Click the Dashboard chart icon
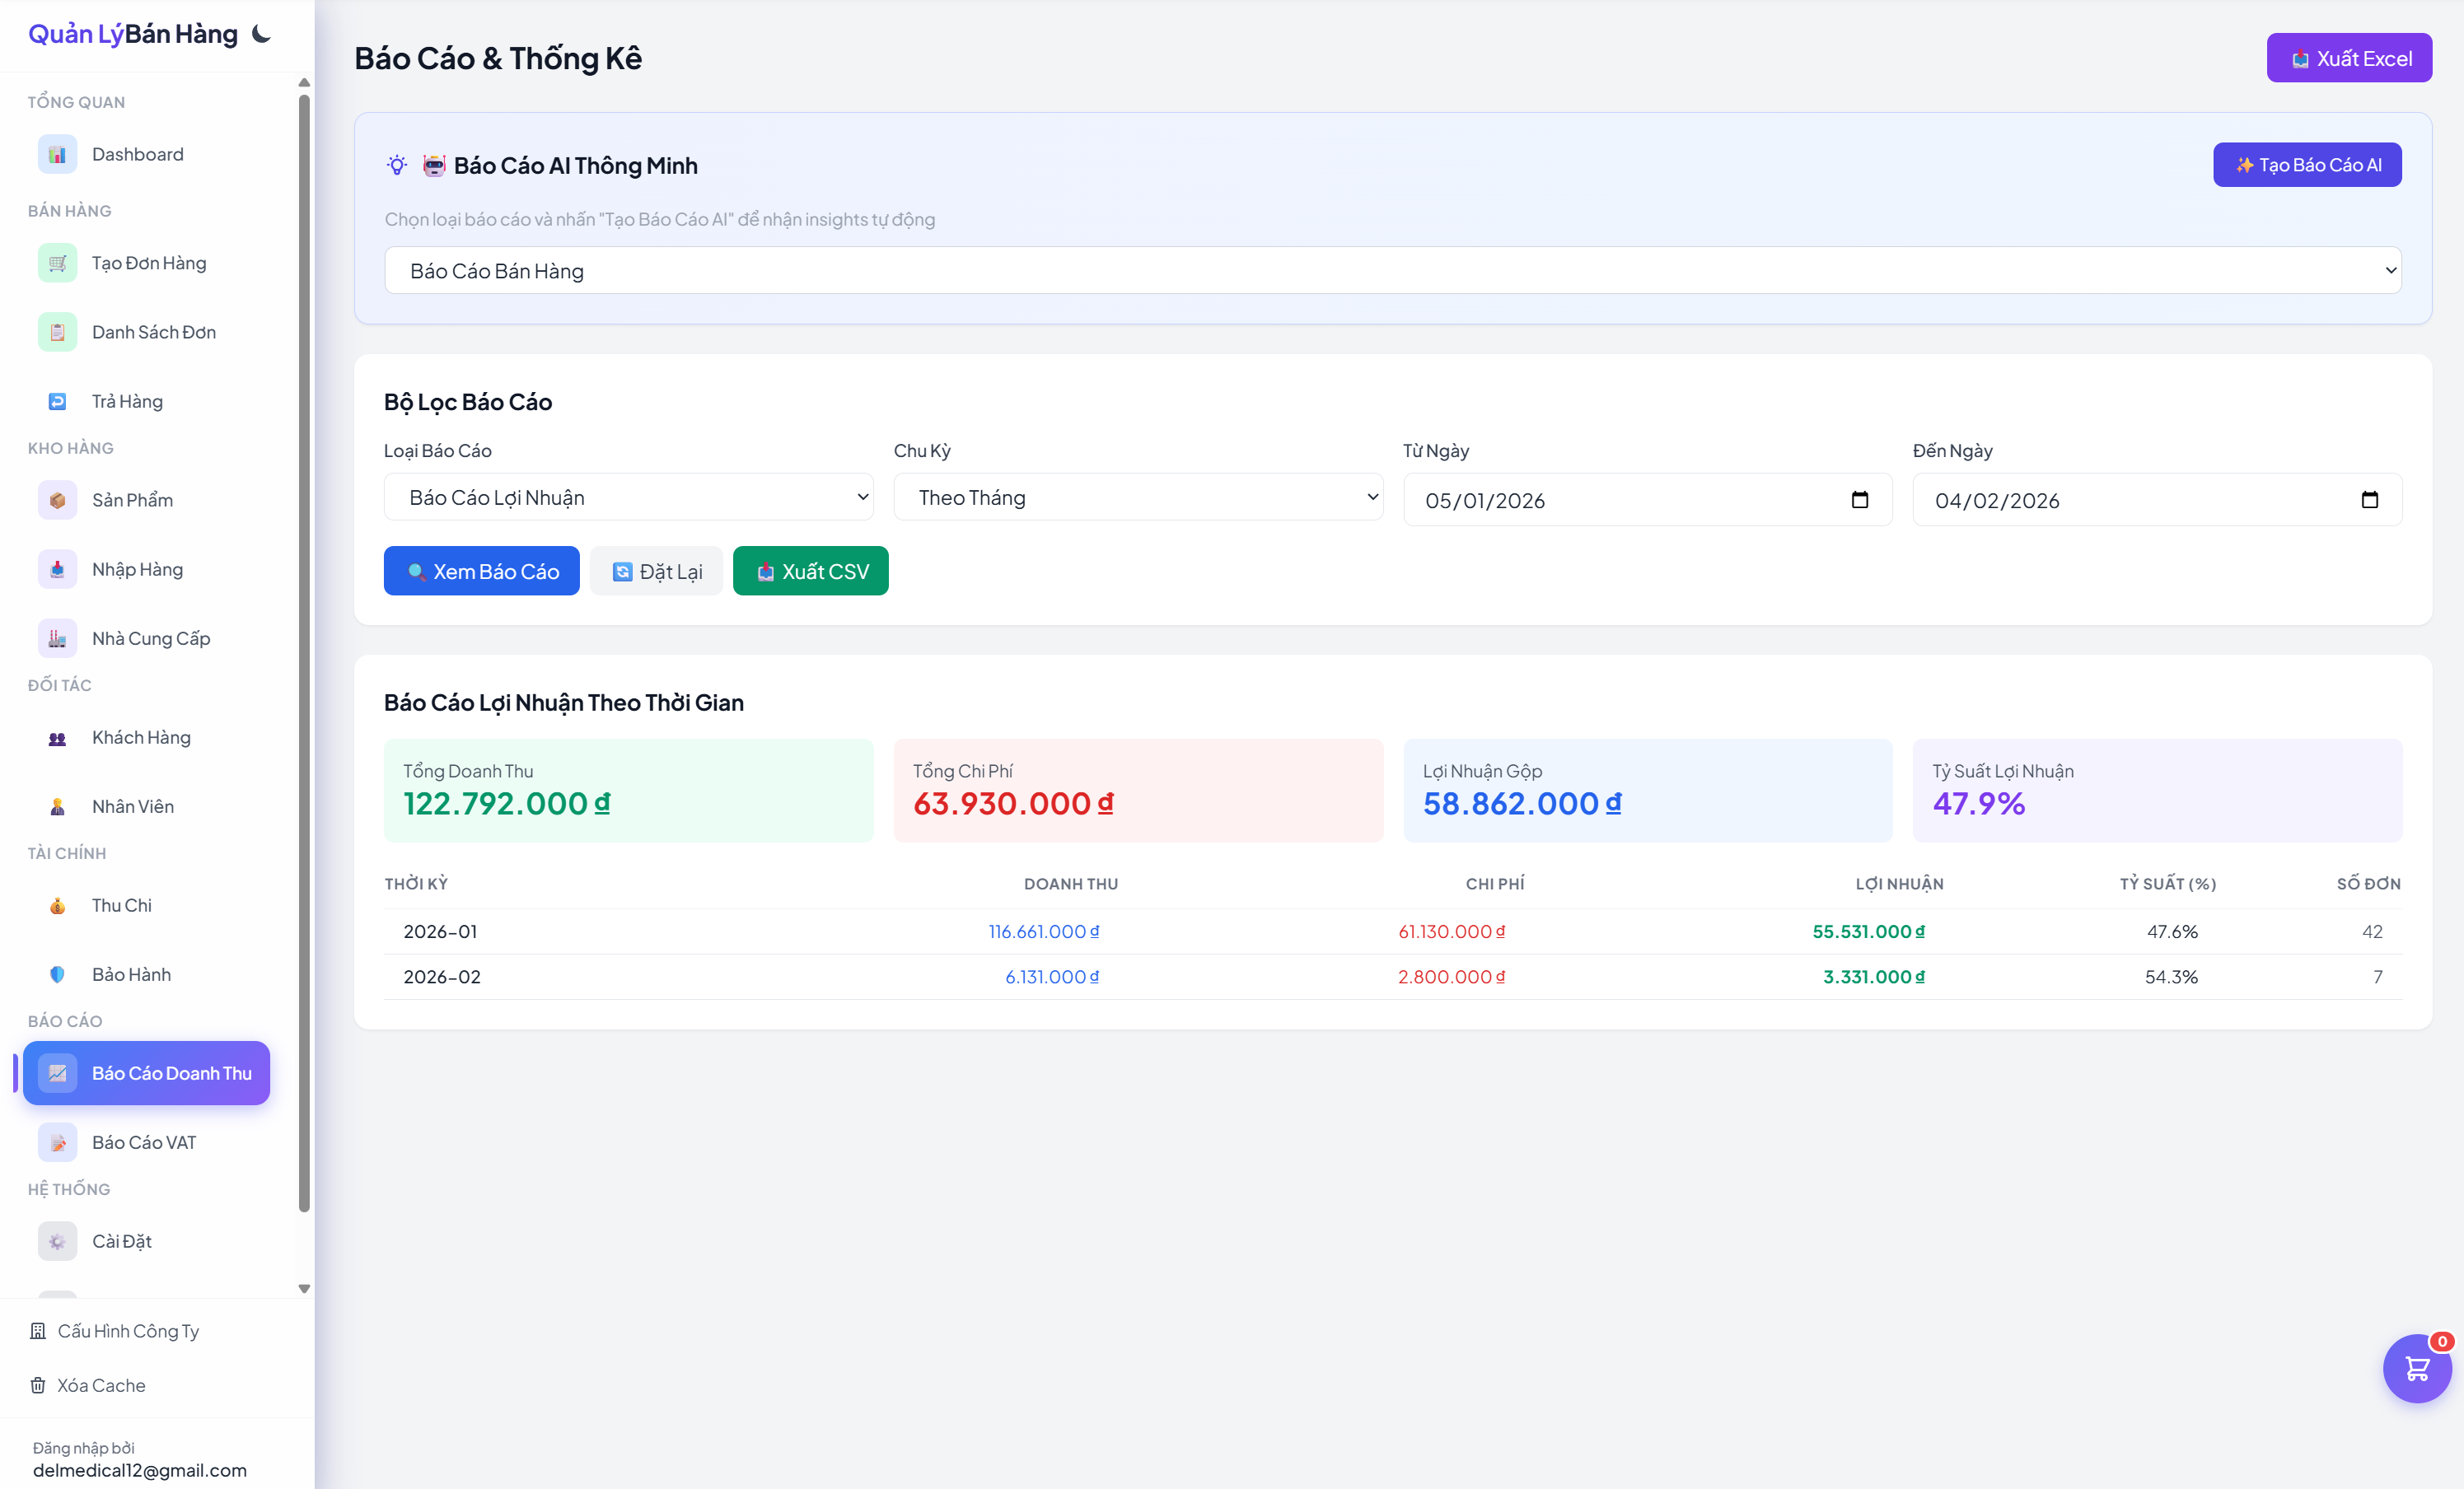 pos(57,154)
